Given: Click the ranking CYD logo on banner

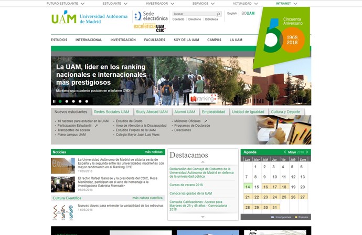Looking at the screenshot, I should coord(204,98).
